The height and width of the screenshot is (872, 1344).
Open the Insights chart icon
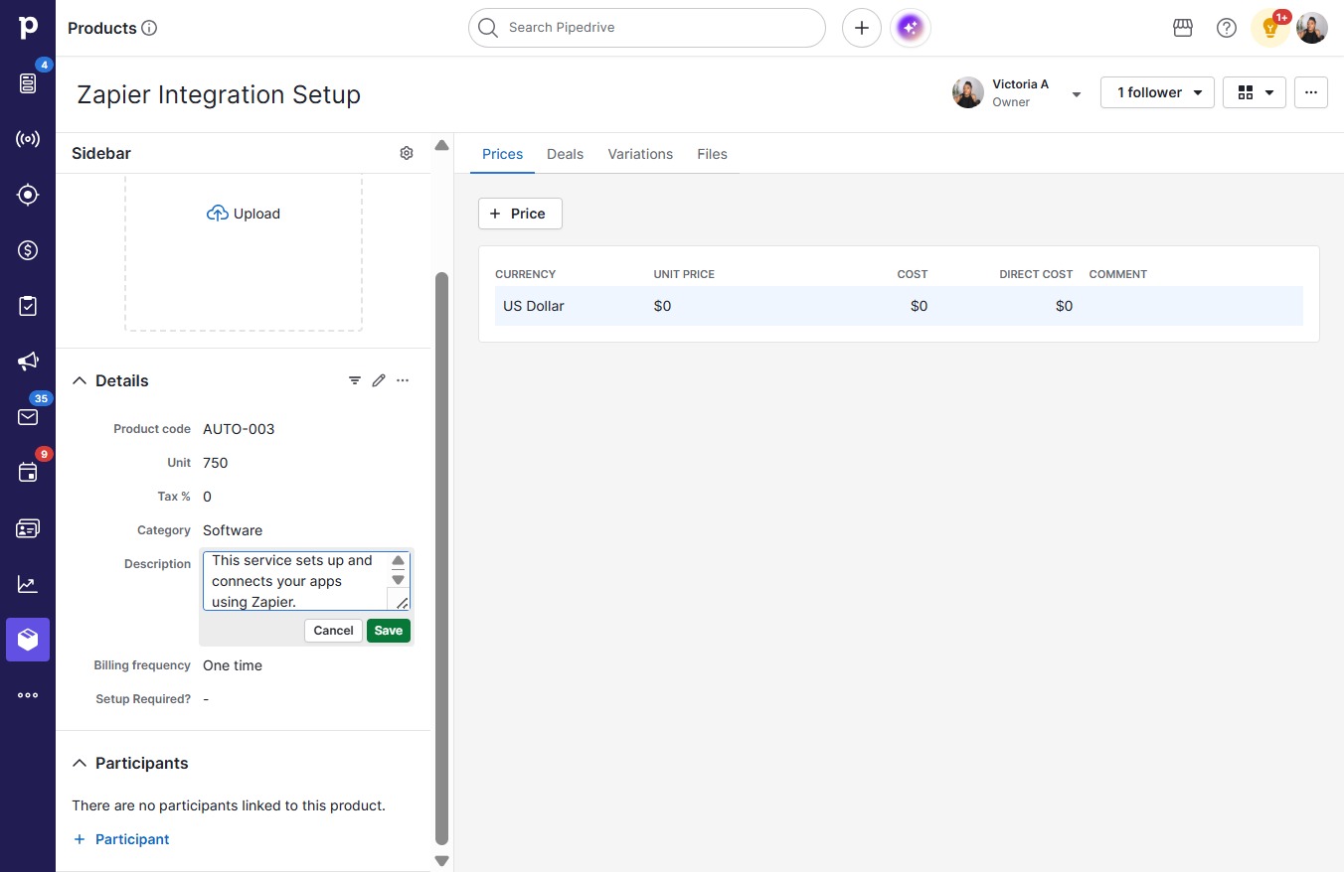[28, 584]
